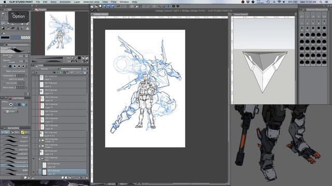Open macOS Spotlight search

(321, 2)
